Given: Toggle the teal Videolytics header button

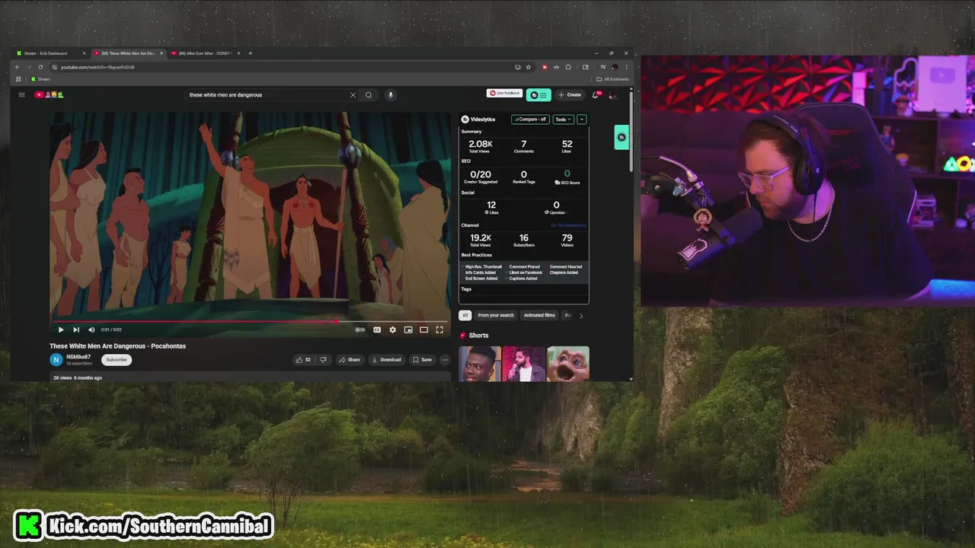Looking at the screenshot, I should [539, 95].
